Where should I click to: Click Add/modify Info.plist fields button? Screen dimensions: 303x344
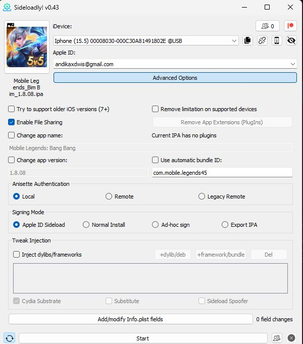[131, 319]
